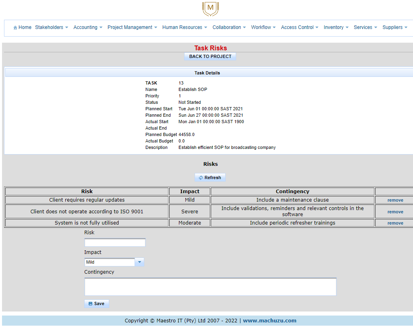The height and width of the screenshot is (326, 413).
Task: Remove 'System is not fully utilised' risk
Action: [395, 223]
